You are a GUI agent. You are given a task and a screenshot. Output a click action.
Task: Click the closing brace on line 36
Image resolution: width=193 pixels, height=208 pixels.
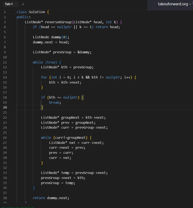click(34, 188)
